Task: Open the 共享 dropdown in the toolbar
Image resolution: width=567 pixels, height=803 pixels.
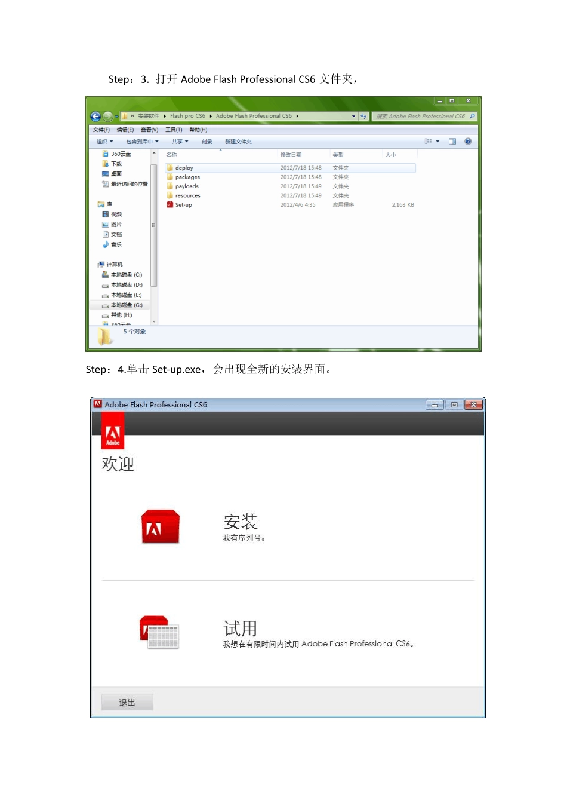Action: point(180,142)
